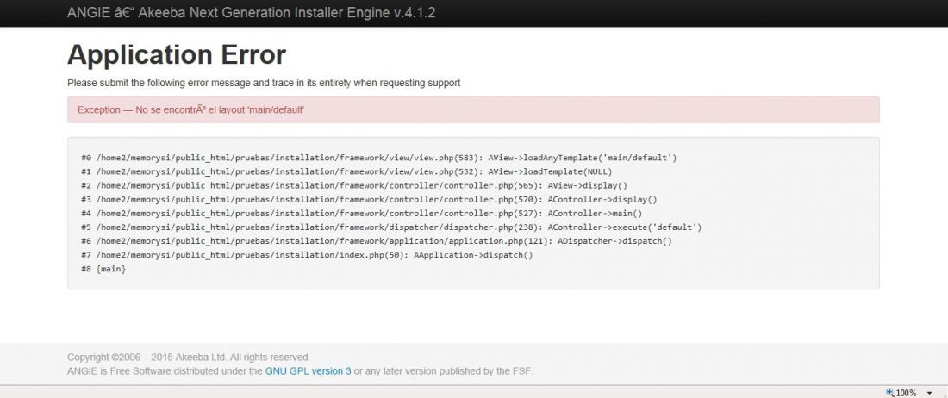Open the GNU GPL version 3 link
The width and height of the screenshot is (948, 398).
(x=308, y=370)
